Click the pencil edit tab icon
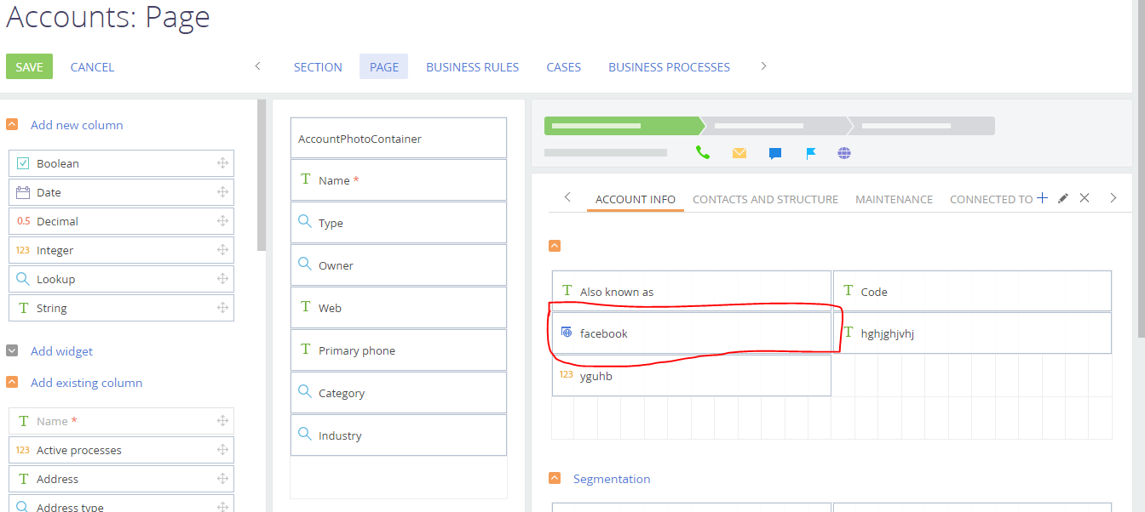The height and width of the screenshot is (512, 1145). 1062,198
